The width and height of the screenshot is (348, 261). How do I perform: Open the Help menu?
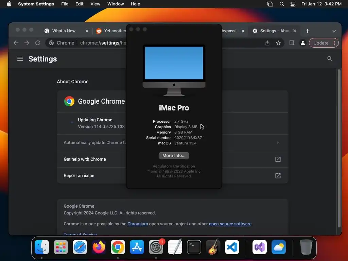click(x=135, y=4)
